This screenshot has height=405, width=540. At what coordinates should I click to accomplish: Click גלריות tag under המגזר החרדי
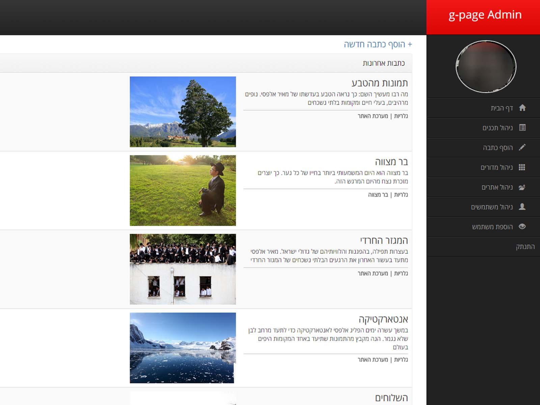(401, 273)
